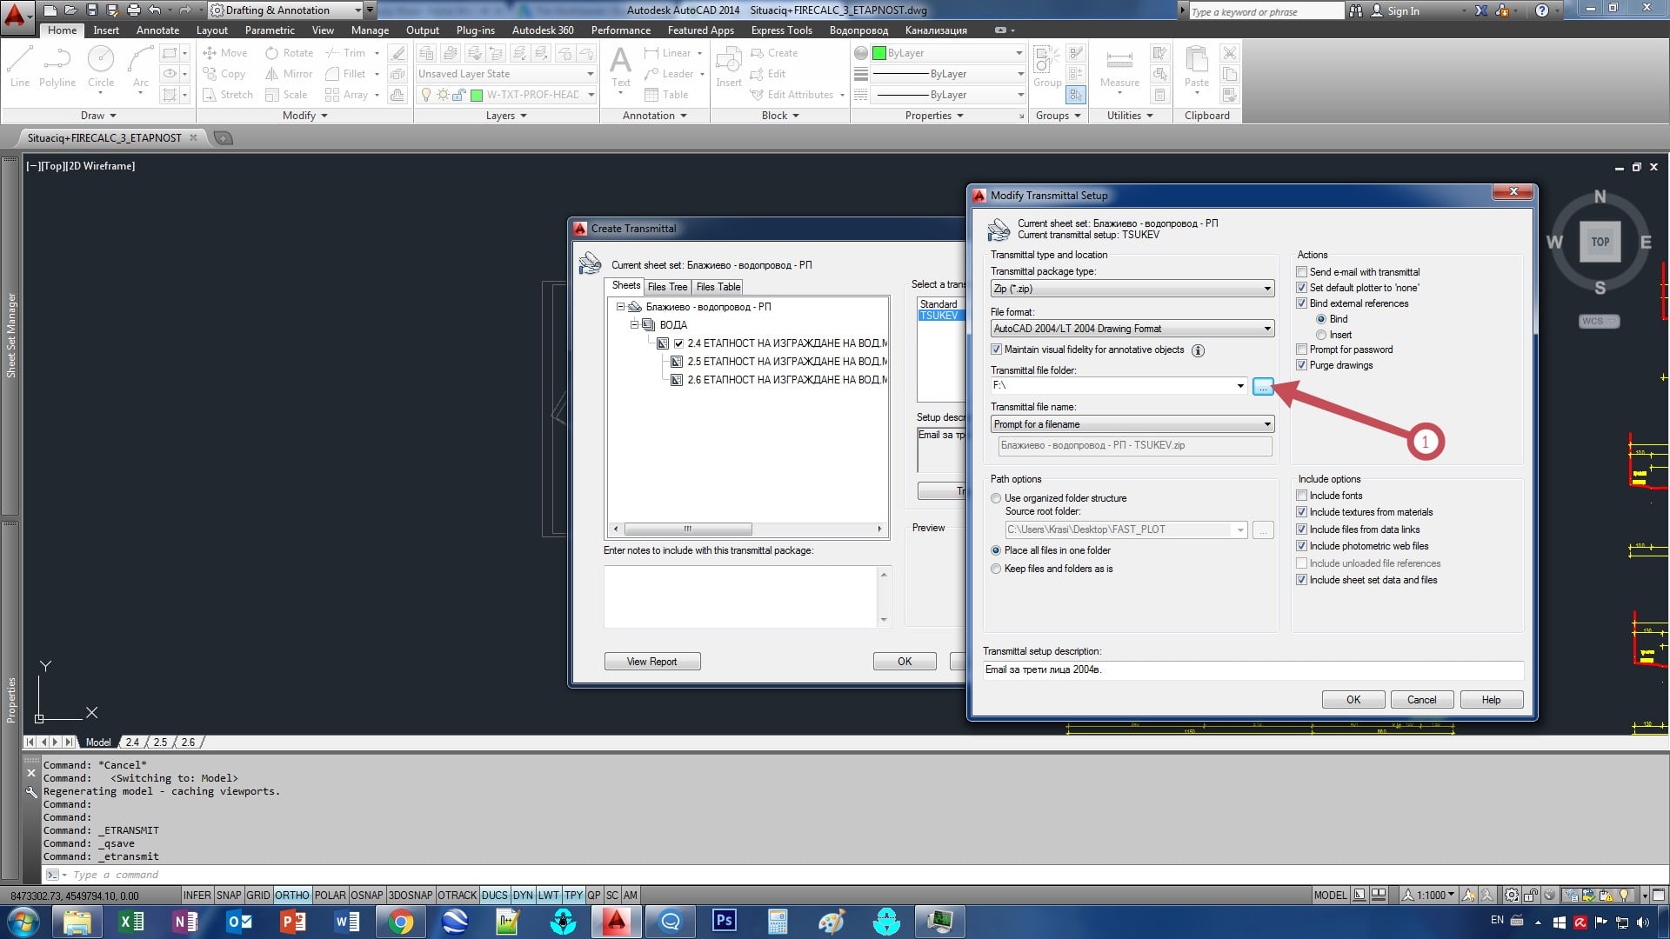The image size is (1670, 939).
Task: Select Keep files and folders as is
Action: (996, 569)
